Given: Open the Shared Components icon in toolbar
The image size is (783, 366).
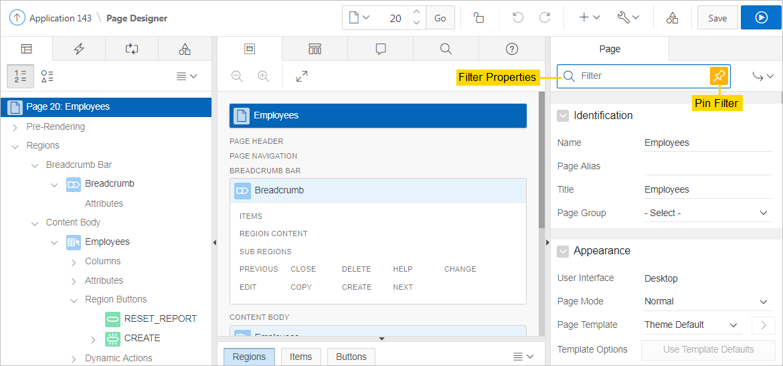Looking at the screenshot, I should [672, 18].
